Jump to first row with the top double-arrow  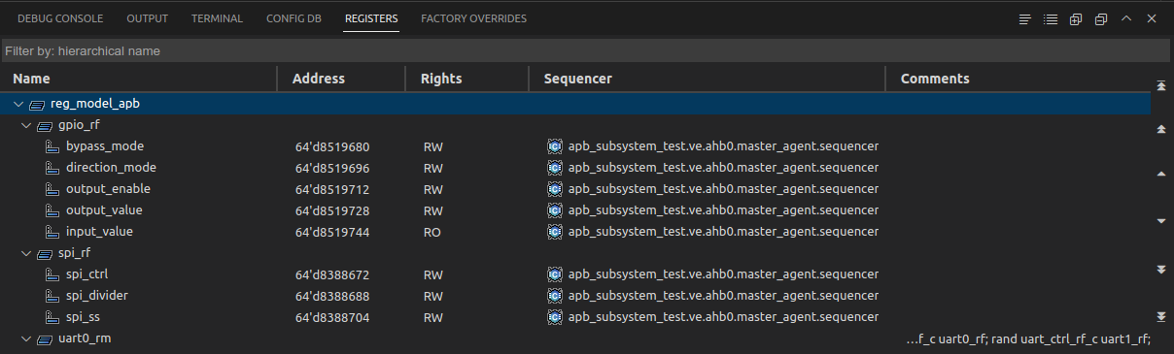tap(1160, 85)
